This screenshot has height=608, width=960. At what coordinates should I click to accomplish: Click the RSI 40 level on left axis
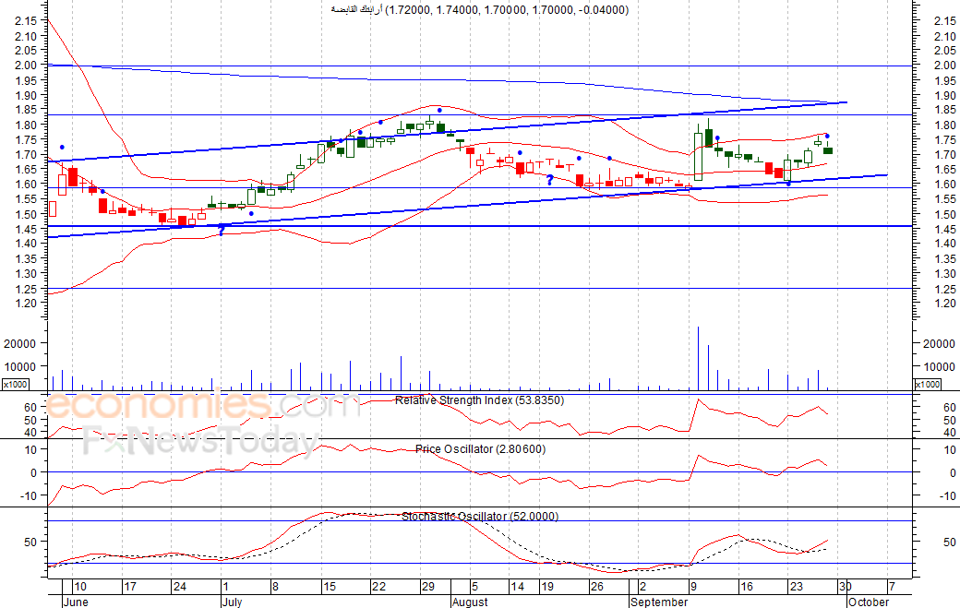click(x=30, y=433)
